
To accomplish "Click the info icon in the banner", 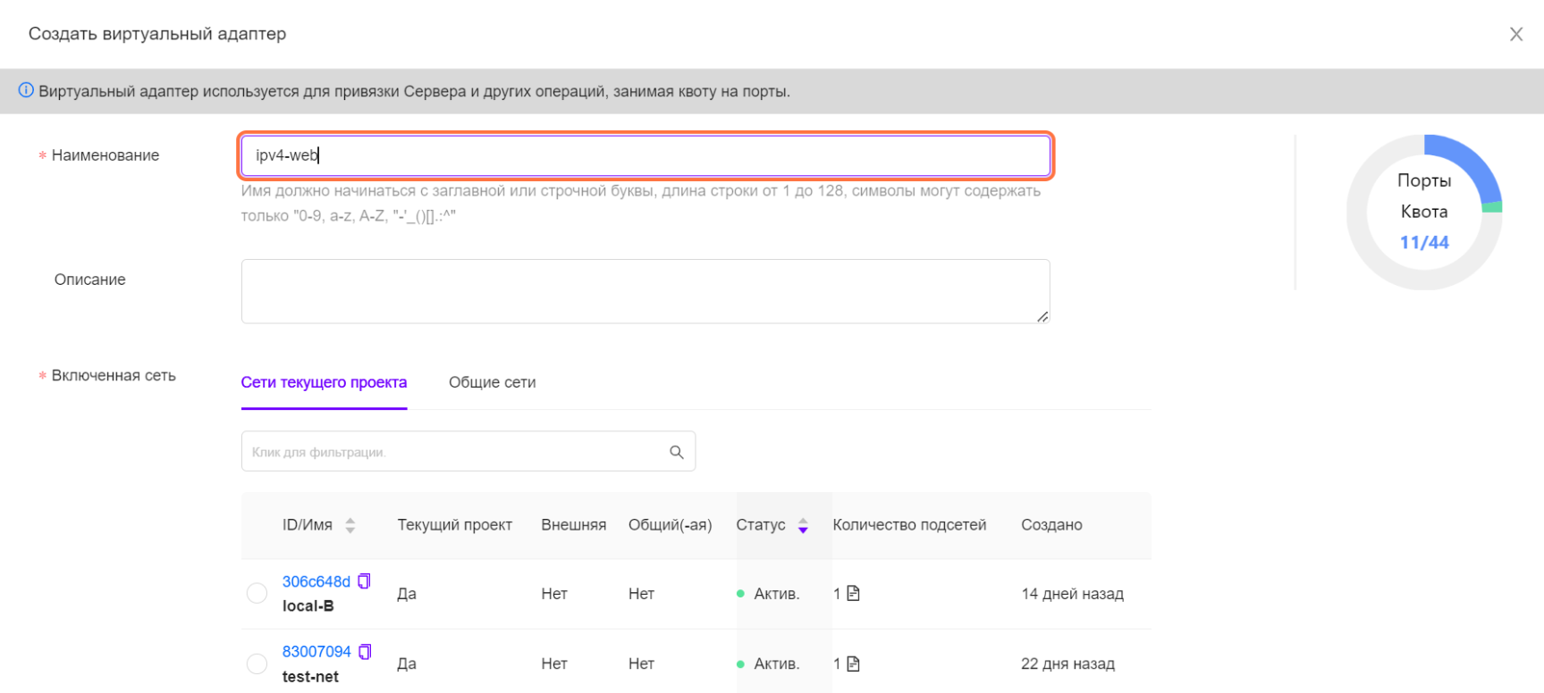I will tap(26, 90).
